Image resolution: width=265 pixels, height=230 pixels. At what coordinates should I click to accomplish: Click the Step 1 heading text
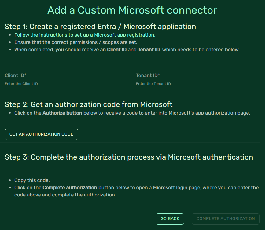[100, 27]
